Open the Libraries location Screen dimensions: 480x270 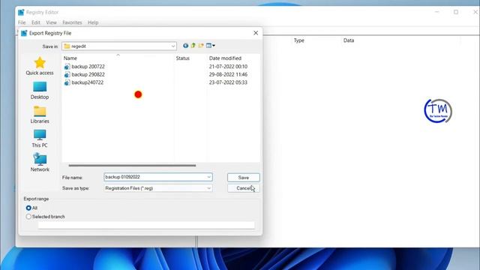click(40, 115)
